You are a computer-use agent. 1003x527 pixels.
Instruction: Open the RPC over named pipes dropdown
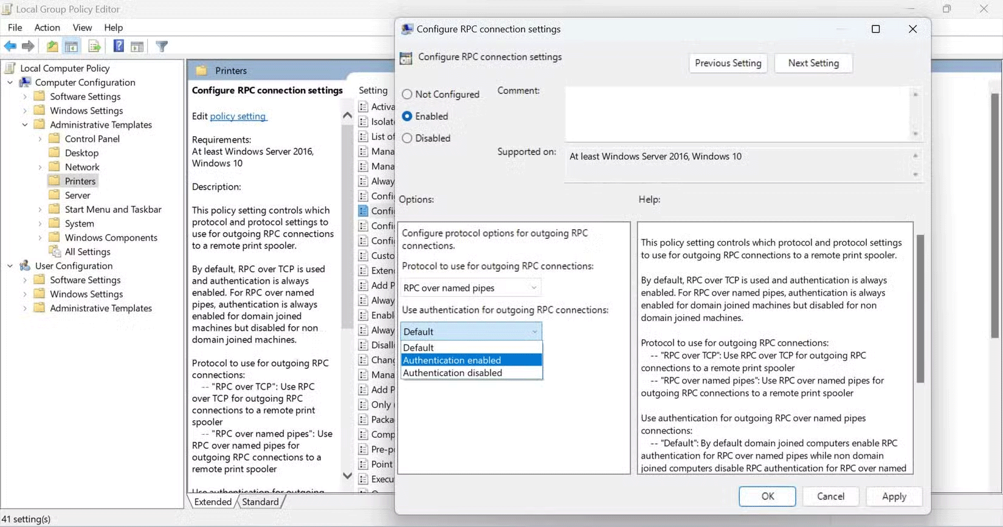(x=470, y=288)
